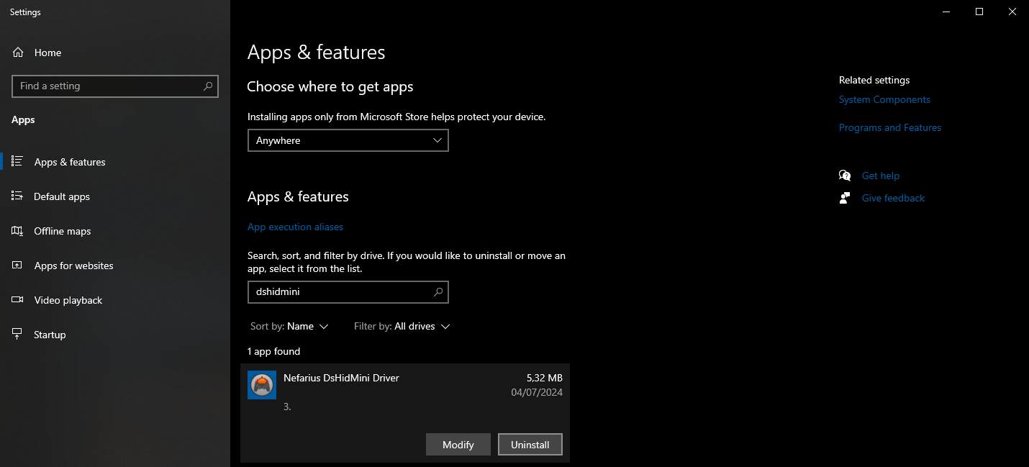Click the Modify button
Image resolution: width=1029 pixels, height=467 pixels.
pyautogui.click(x=458, y=445)
